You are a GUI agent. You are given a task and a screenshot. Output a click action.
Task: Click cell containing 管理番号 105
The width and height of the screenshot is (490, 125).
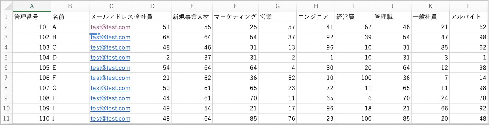(x=32, y=68)
